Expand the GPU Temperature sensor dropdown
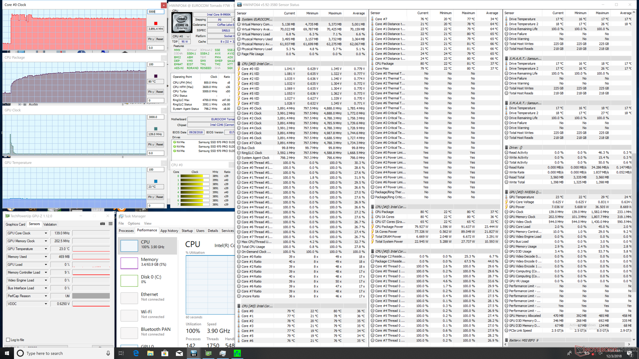 point(46,249)
